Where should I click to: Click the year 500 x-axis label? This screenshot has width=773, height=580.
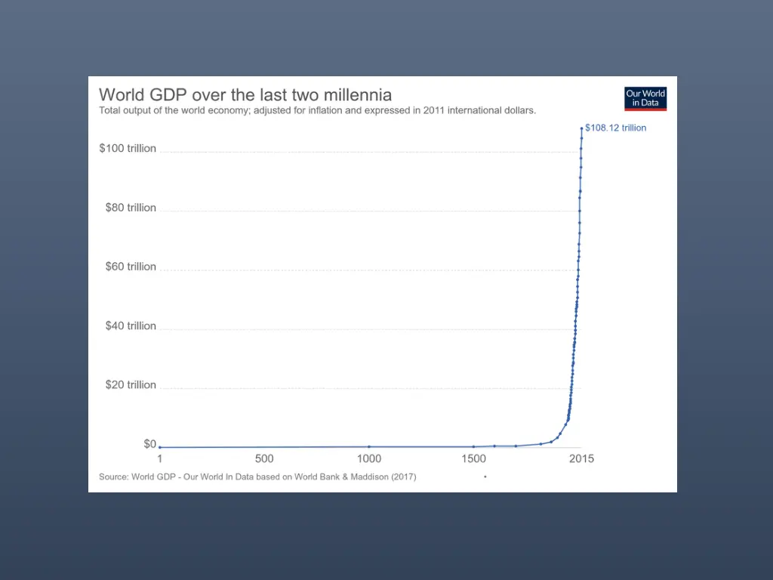click(x=264, y=458)
